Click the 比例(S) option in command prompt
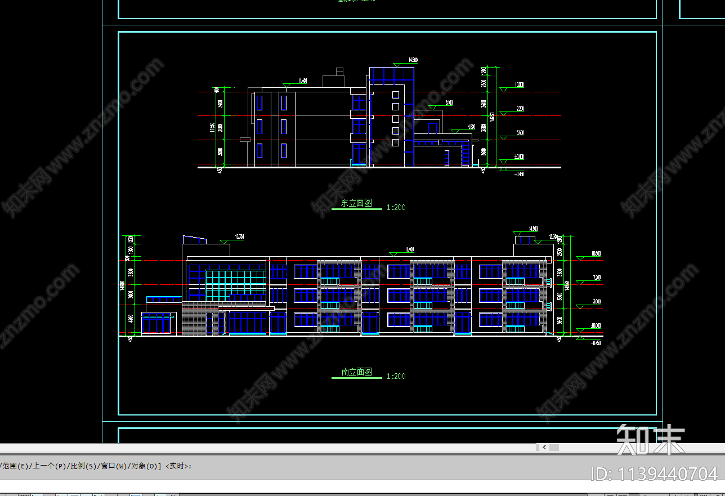725x496 pixels. coord(82,466)
